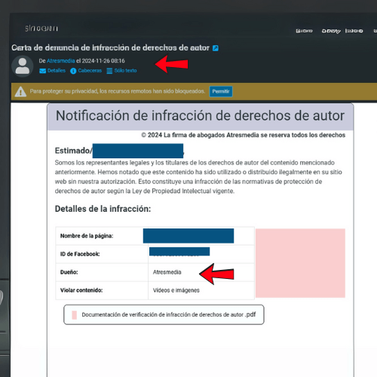Select the second top navigation item

tap(331, 31)
